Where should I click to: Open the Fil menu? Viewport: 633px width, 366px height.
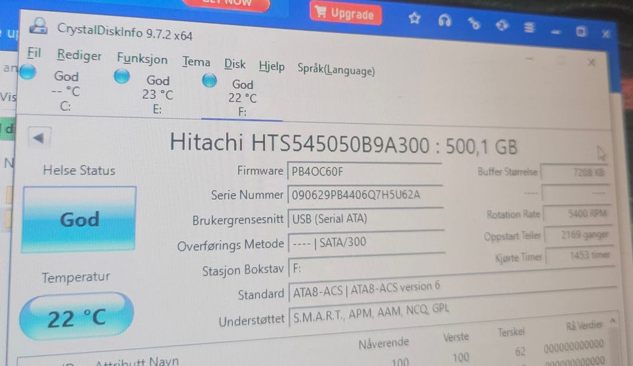click(x=34, y=53)
